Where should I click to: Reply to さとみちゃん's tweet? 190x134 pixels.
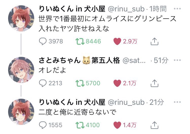[44, 83]
